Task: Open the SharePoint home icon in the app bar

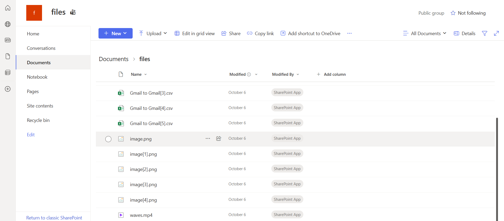Action: [8, 8]
